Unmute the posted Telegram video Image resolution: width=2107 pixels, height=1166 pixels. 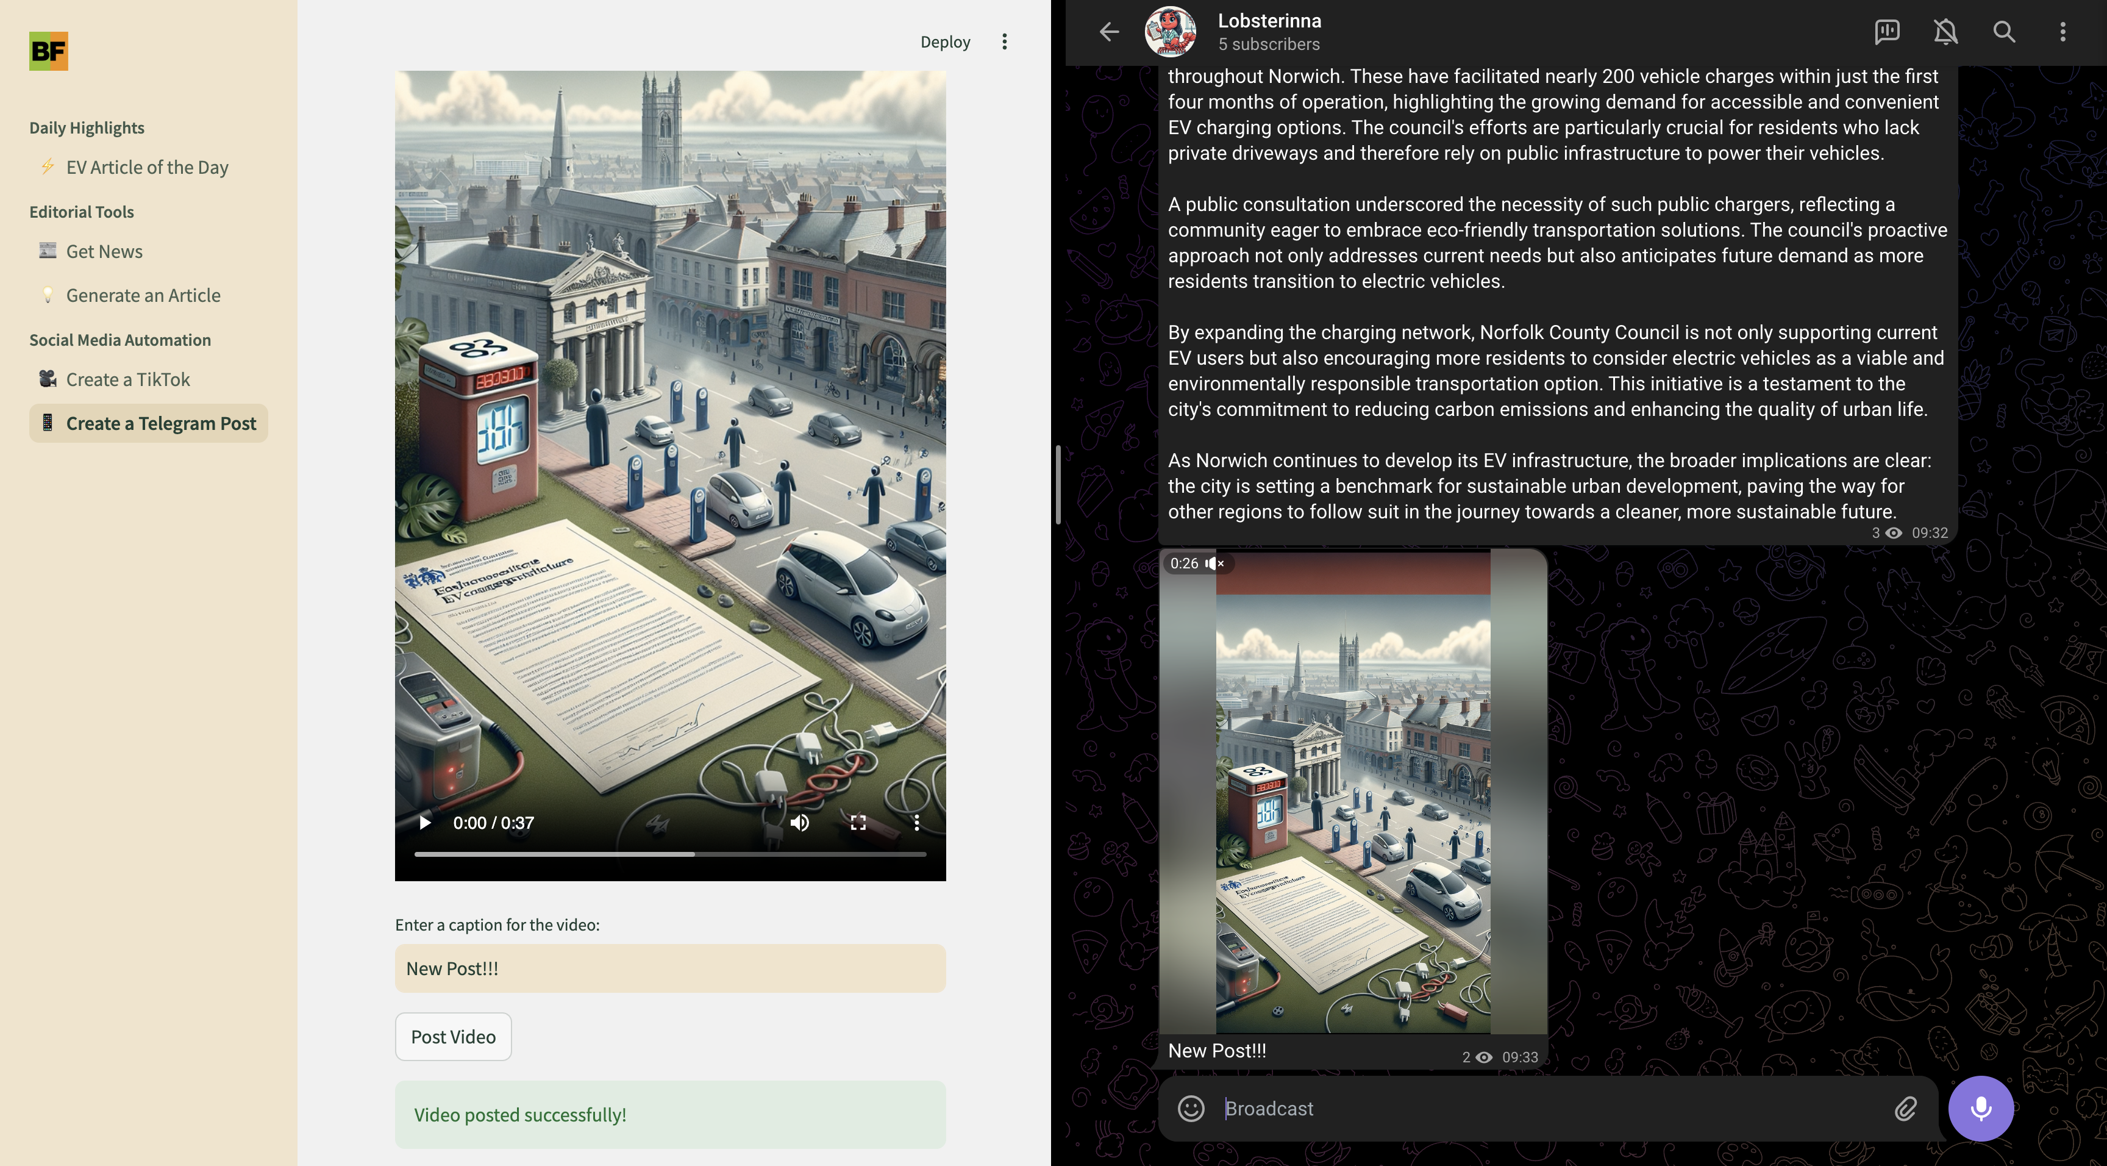1214,563
